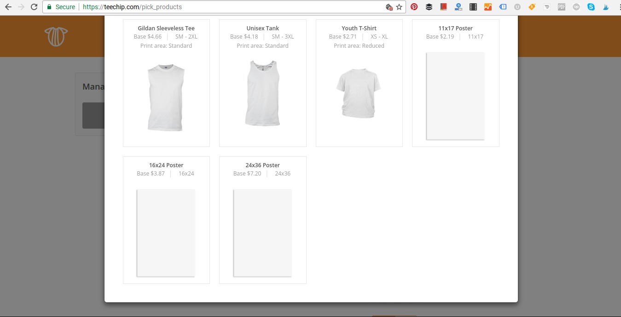621x317 pixels.
Task: Open the translate icon in the address bar
Action: pos(389,7)
